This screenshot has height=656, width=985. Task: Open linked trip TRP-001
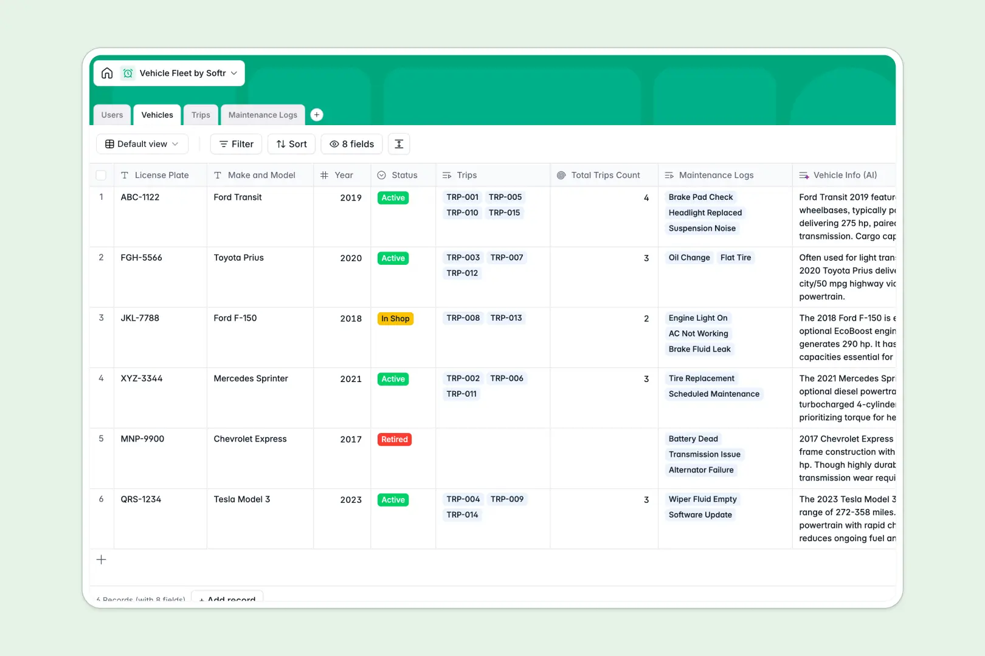pos(462,197)
